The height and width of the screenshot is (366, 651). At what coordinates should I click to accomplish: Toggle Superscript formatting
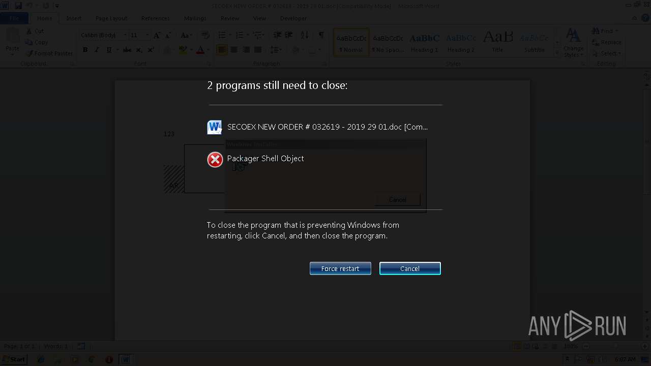click(151, 50)
